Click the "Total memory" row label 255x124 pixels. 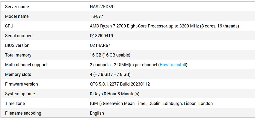(18, 55)
